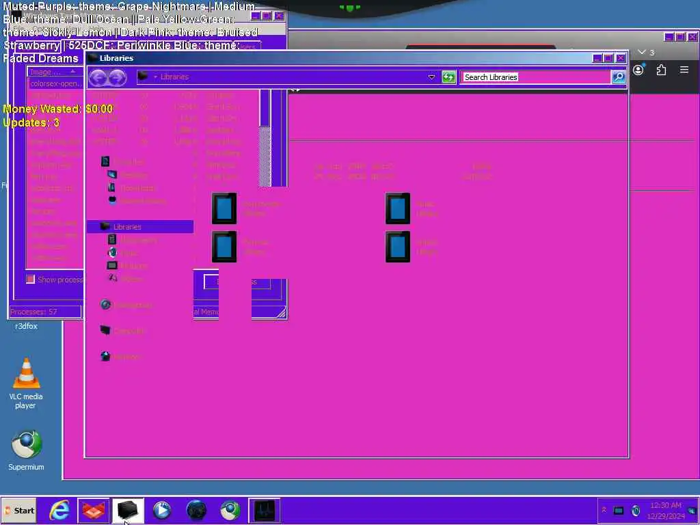Click the search magnifier in Libraries
Viewport: 700px width, 525px height.
618,77
